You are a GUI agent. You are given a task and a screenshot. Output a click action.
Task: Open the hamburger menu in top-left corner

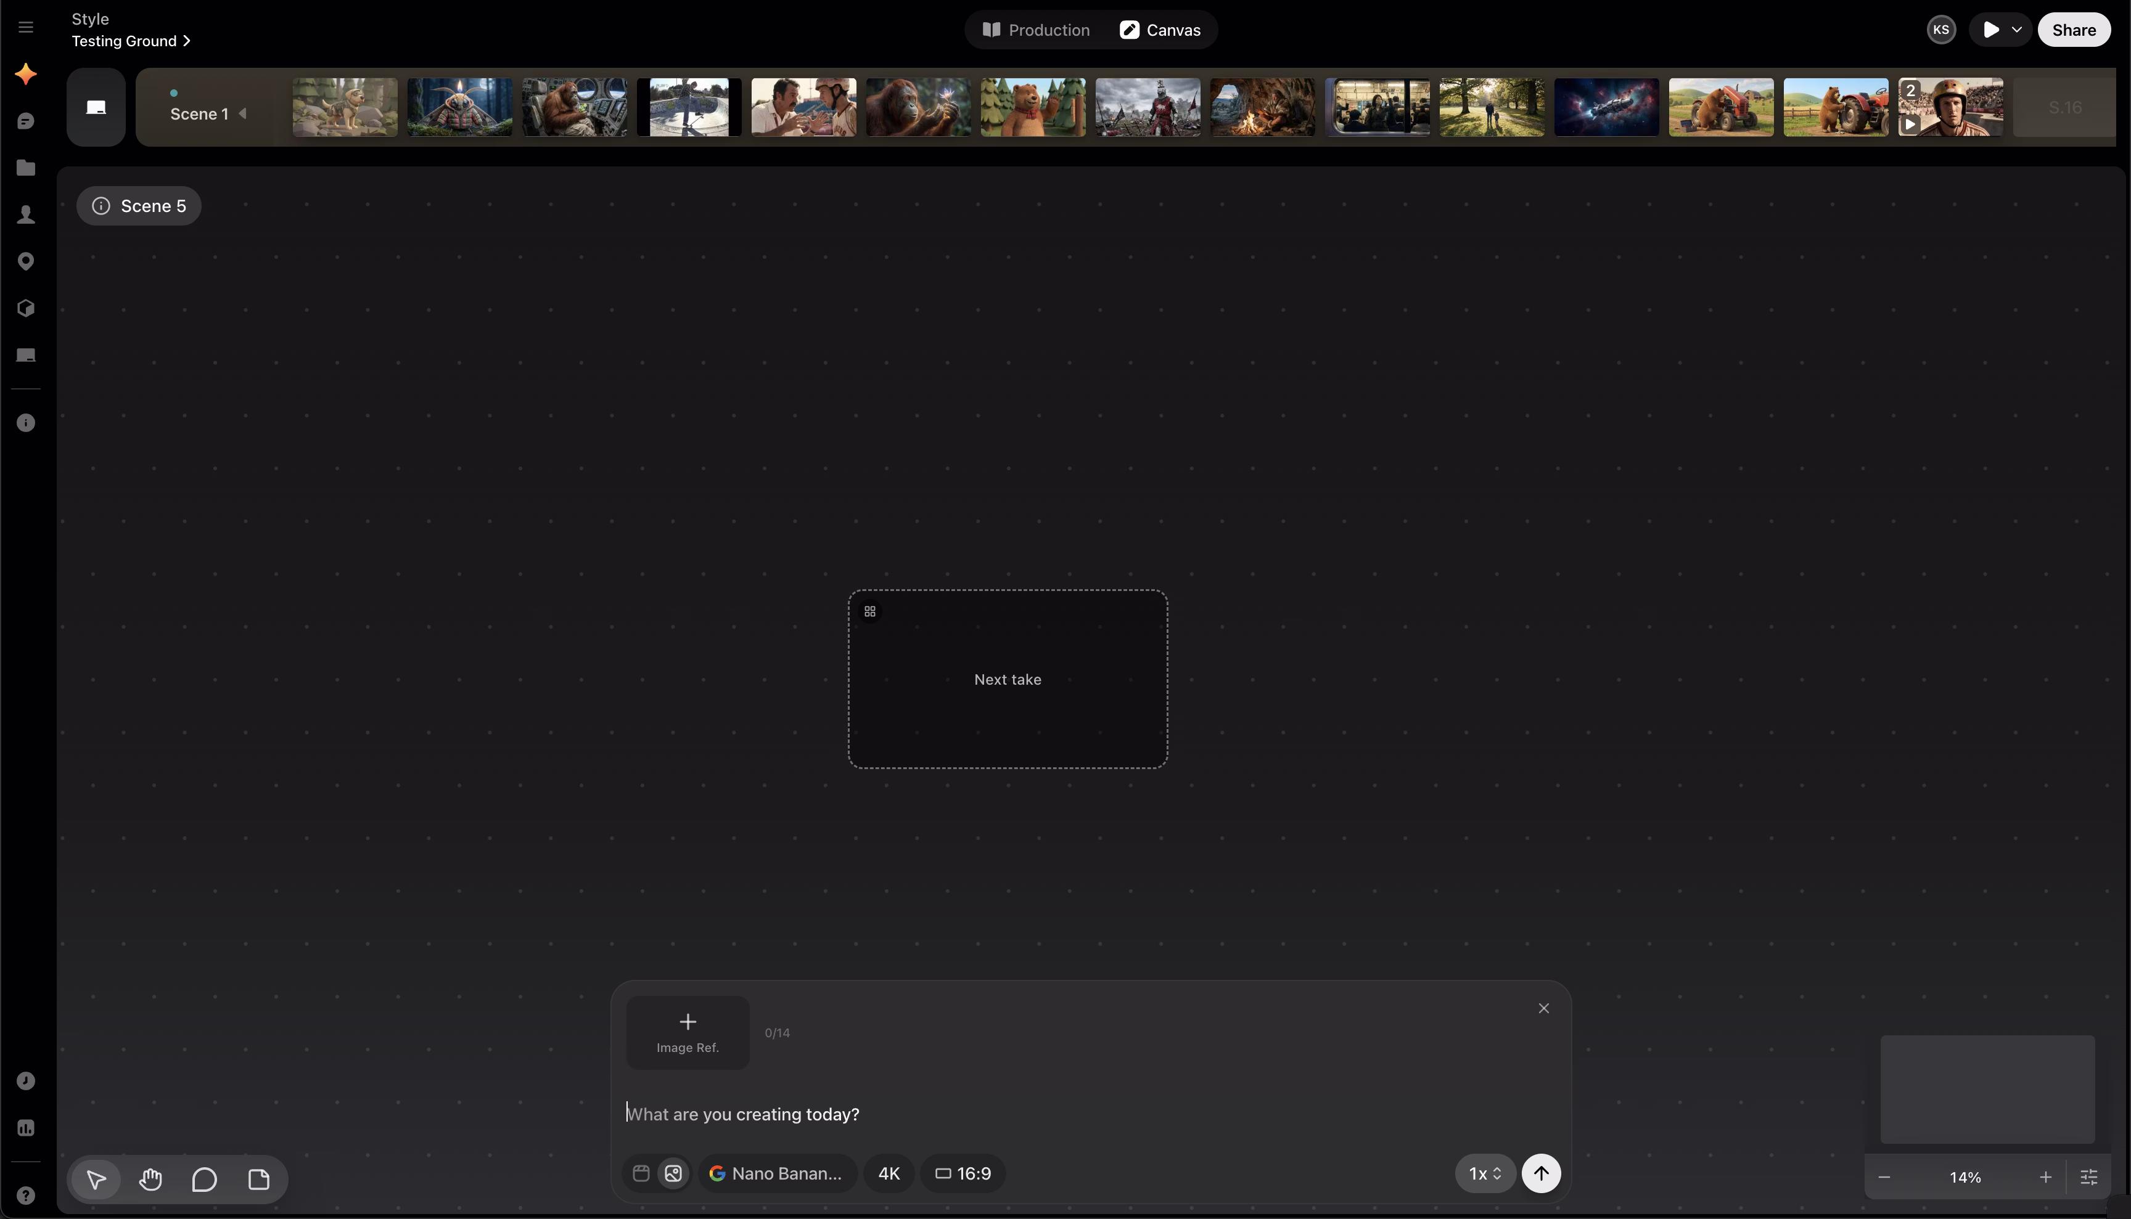26,28
